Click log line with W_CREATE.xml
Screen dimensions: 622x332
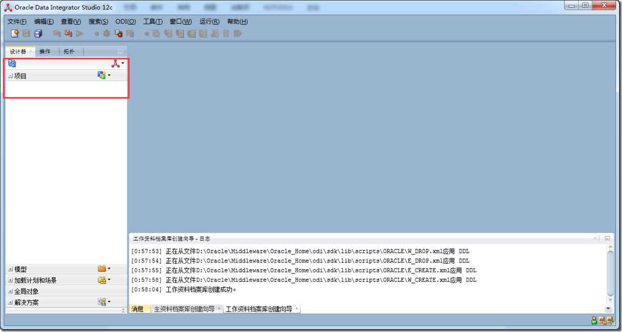pos(304,280)
